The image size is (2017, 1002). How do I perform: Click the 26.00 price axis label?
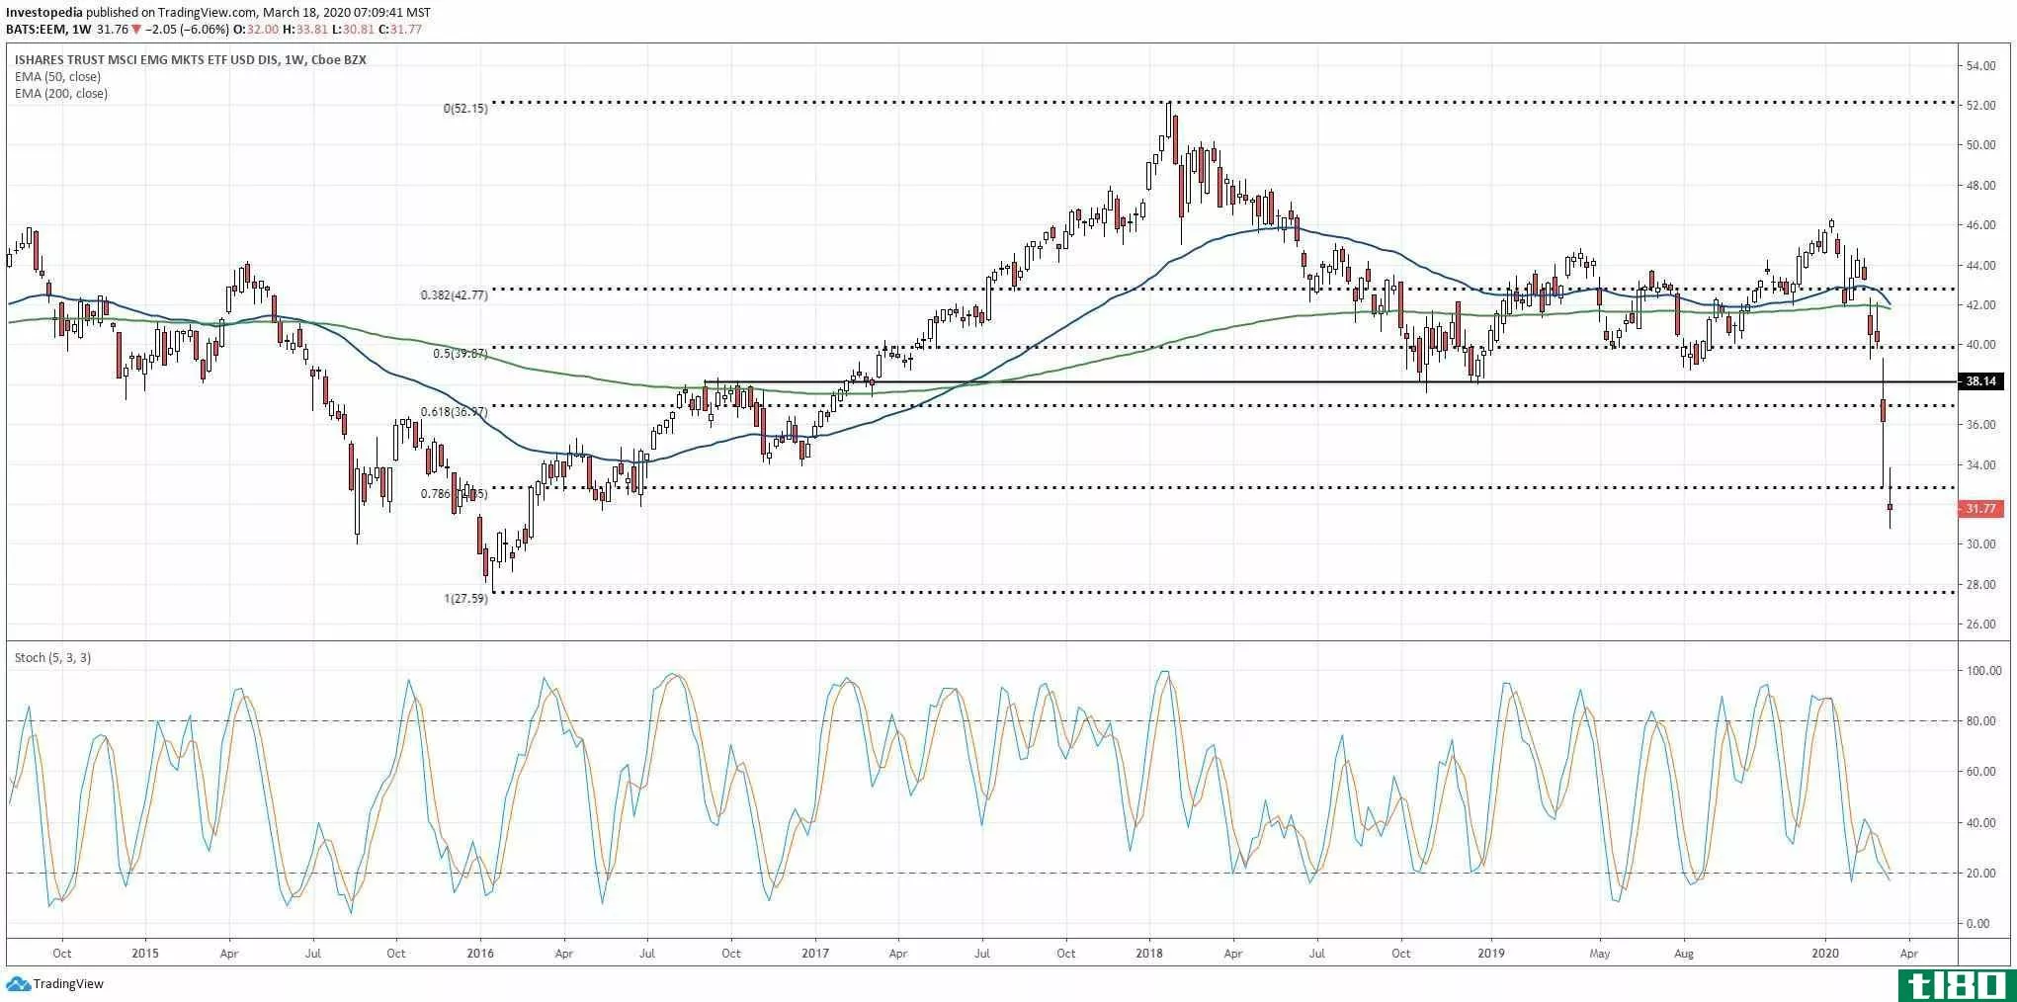point(1979,625)
